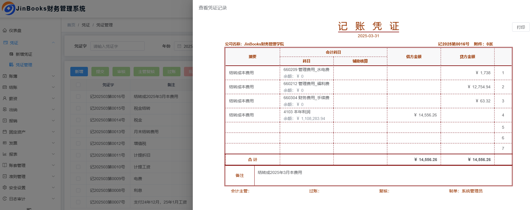Expand the 发票 menu chevron

coord(53,143)
